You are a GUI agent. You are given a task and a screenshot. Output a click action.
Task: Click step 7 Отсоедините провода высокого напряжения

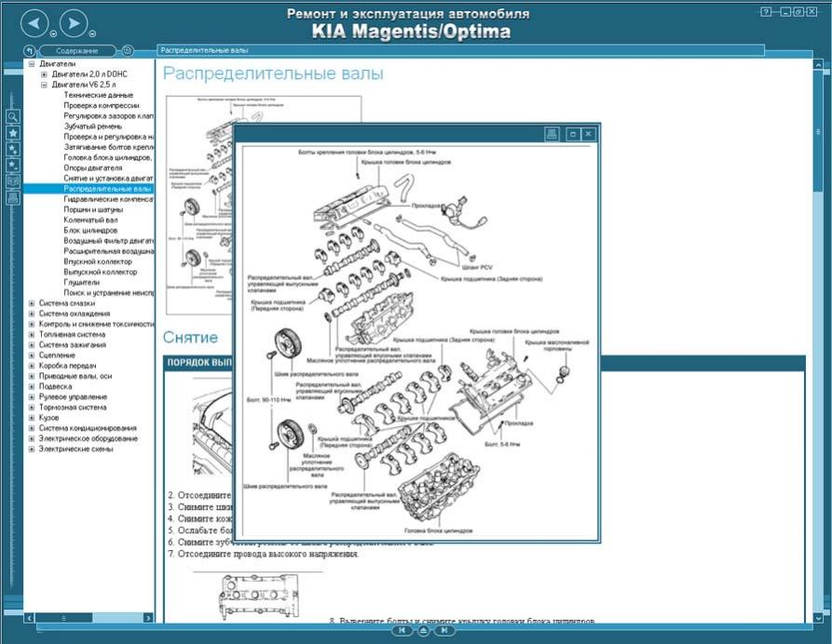point(264,554)
